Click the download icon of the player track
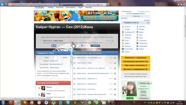 pyautogui.click(x=112, y=41)
